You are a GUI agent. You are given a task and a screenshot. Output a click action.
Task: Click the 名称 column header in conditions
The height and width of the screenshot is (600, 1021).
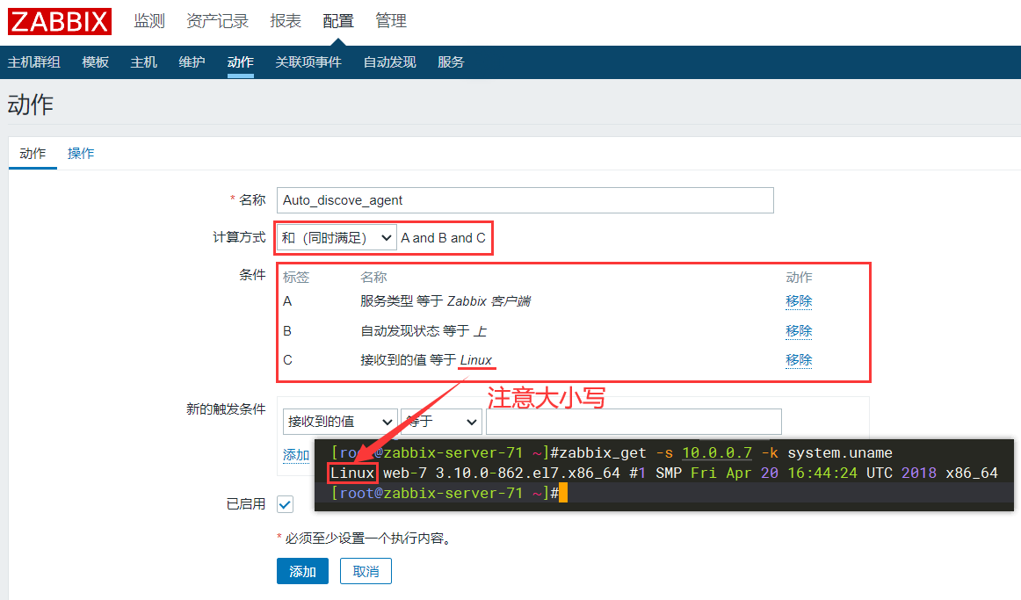pyautogui.click(x=373, y=278)
